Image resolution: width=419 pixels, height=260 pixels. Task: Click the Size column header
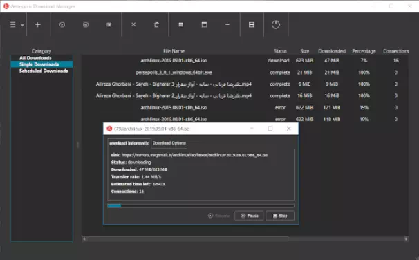305,51
